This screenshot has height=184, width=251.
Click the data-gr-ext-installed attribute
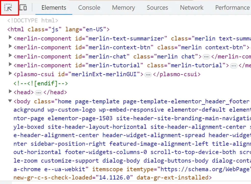(173, 178)
